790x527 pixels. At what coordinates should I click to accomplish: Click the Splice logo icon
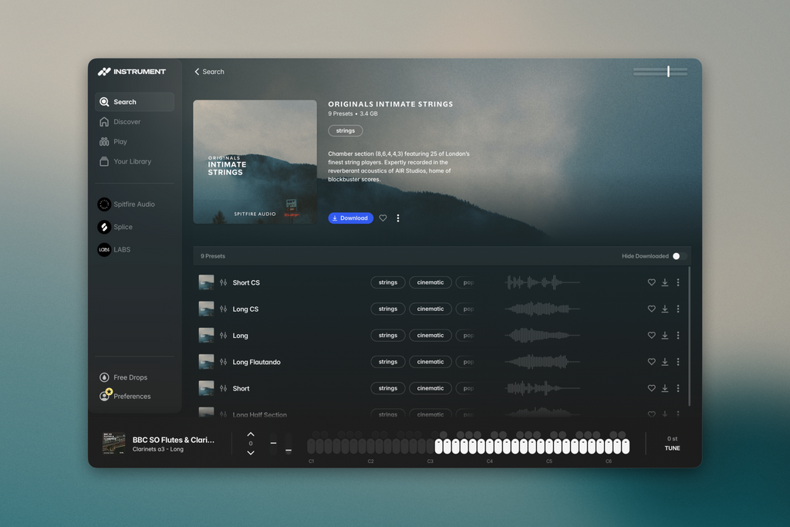coord(104,227)
